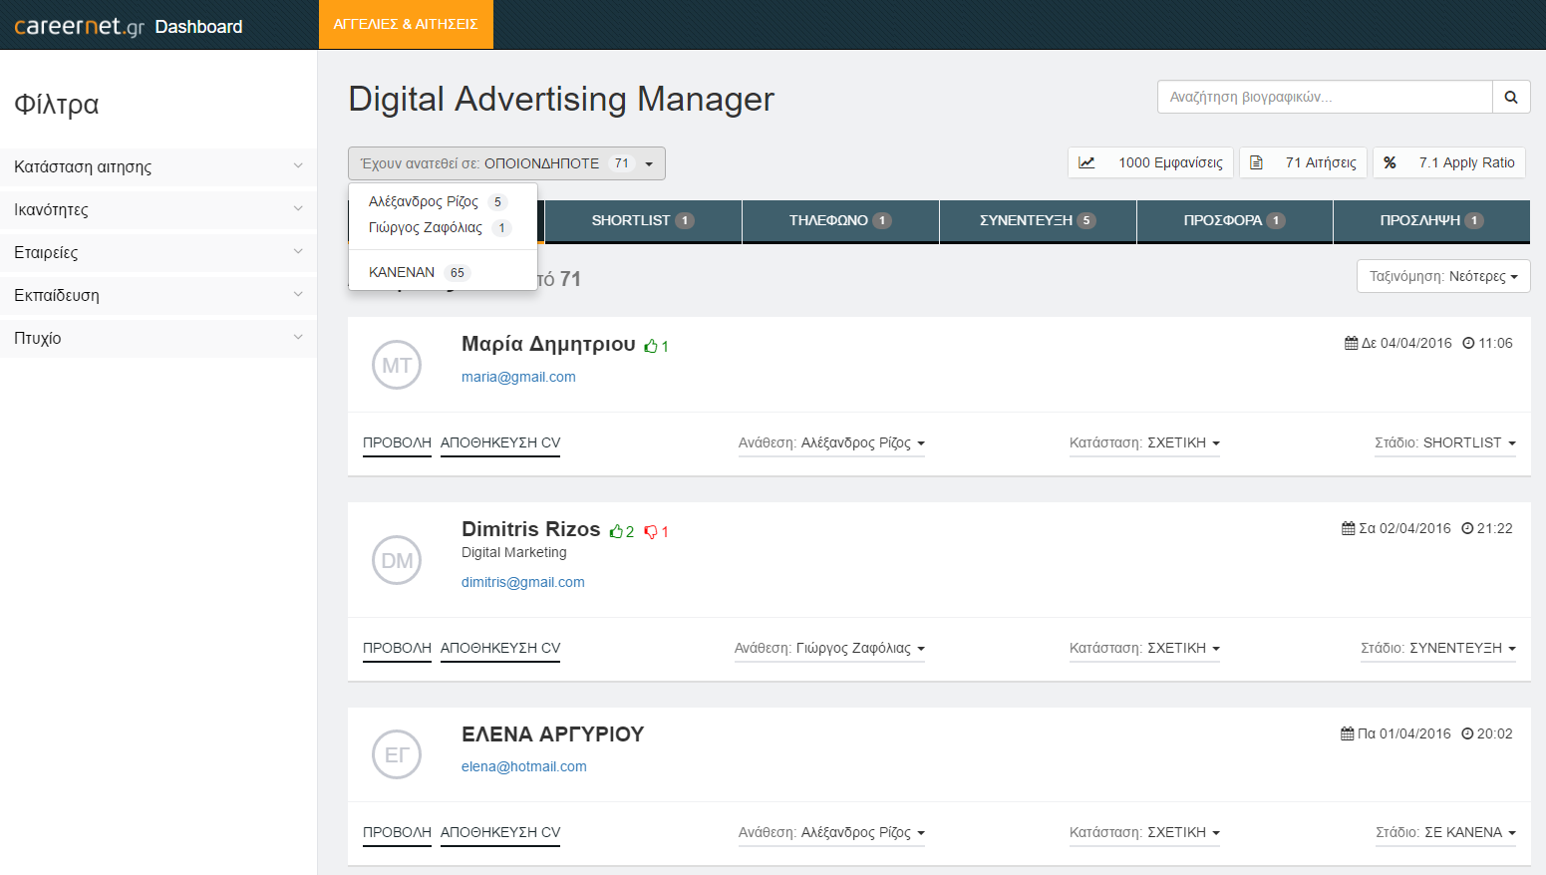The image size is (1546, 875).
Task: Click the DM avatar of Dimitris Rizos
Action: [x=397, y=560]
